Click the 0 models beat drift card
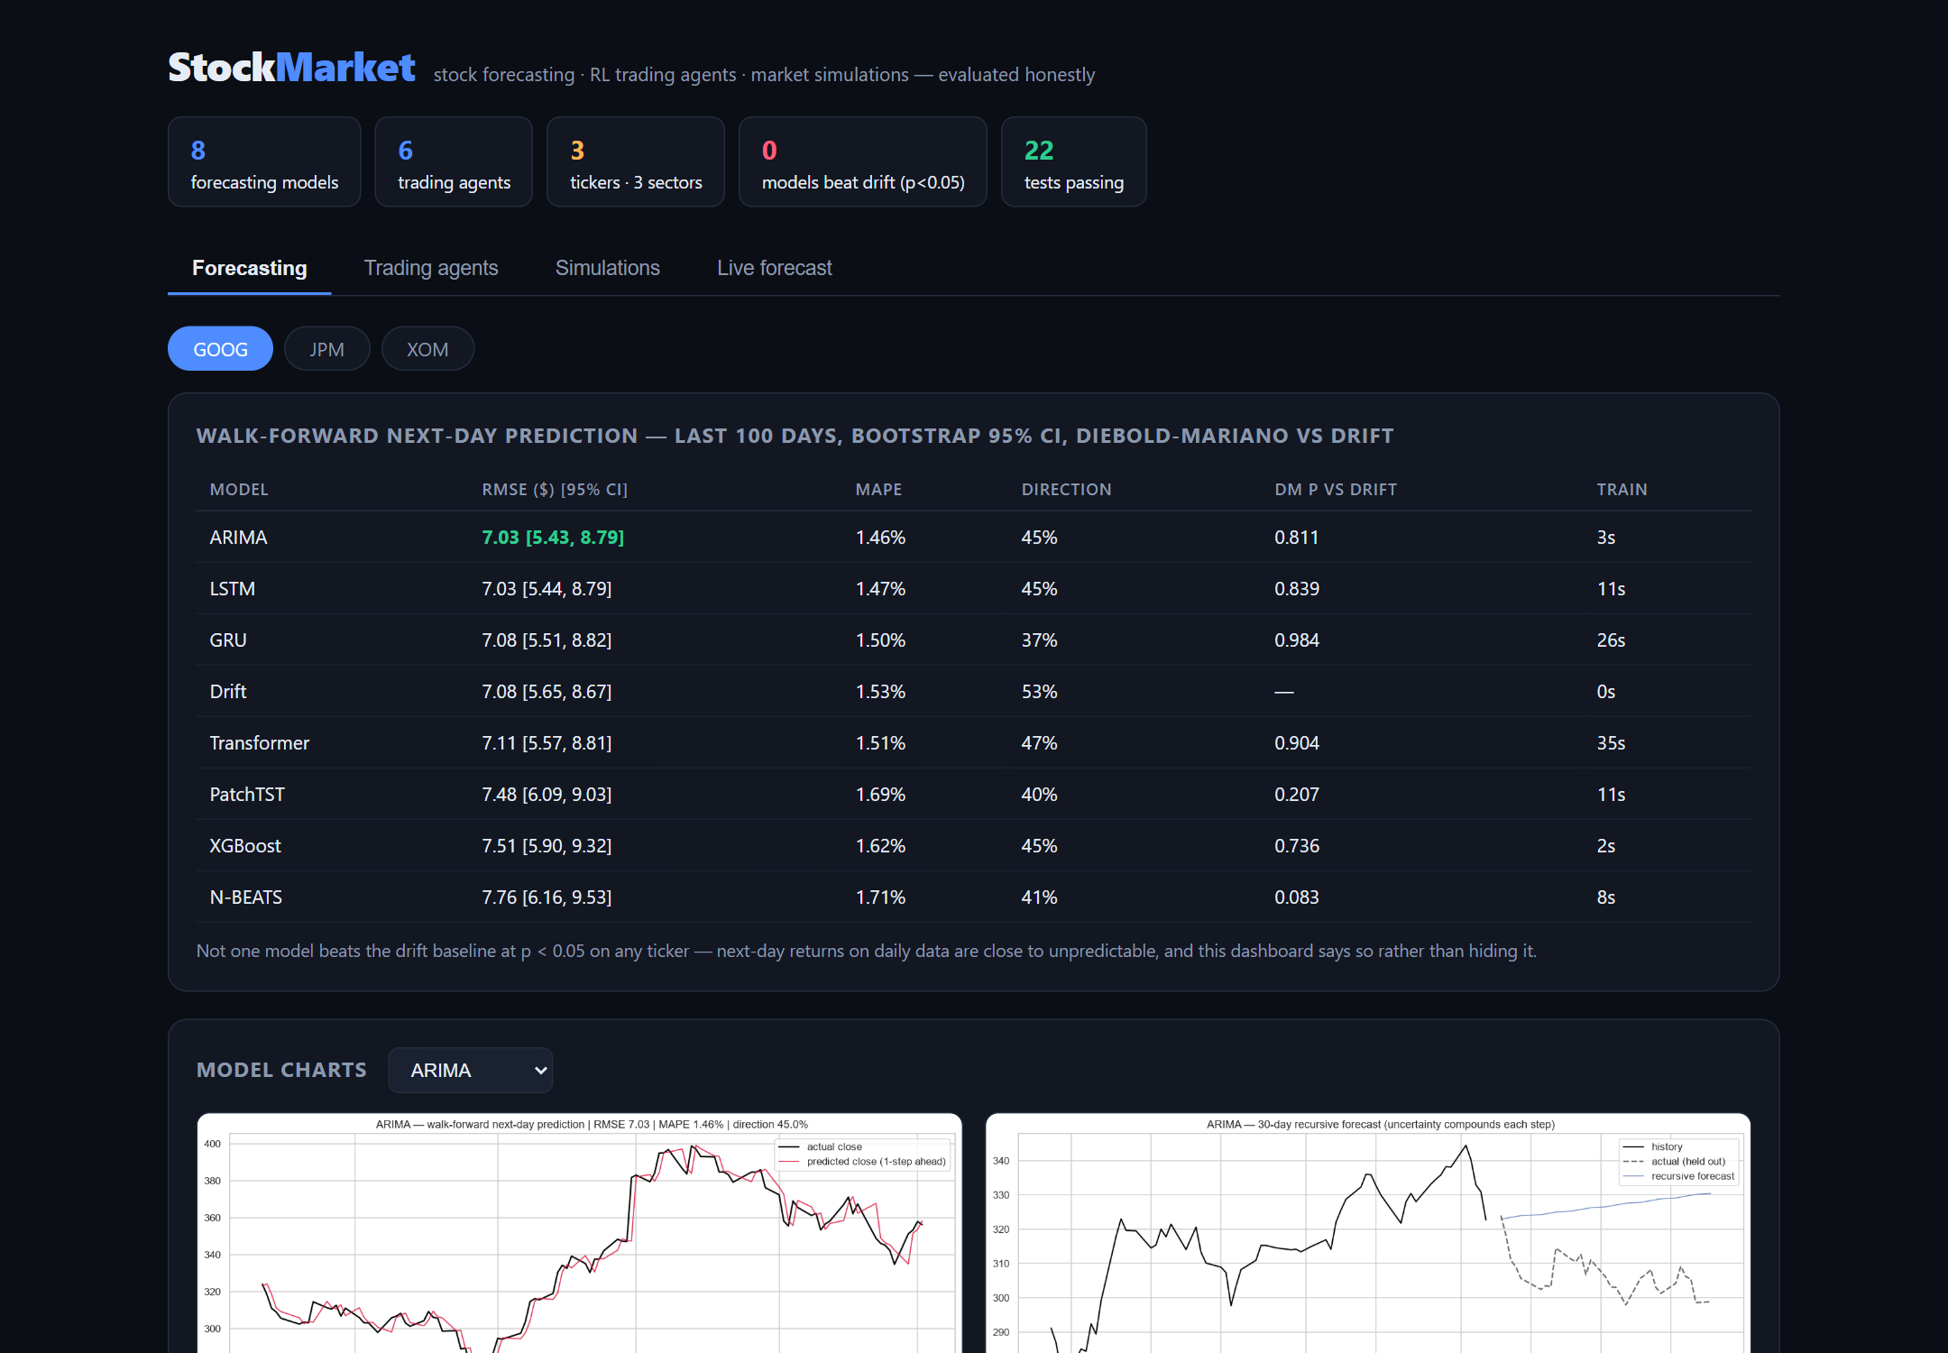 point(863,161)
